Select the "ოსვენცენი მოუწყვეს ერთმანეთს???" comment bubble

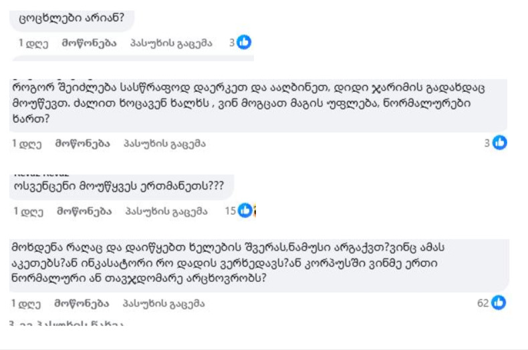pos(122,187)
